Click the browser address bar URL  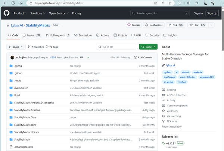point(59,3)
